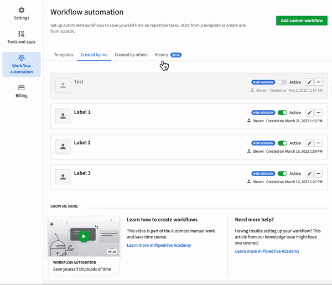Select Workflow automation robot icon in sidebar
This screenshot has height=285, width=332.
pyautogui.click(x=22, y=58)
